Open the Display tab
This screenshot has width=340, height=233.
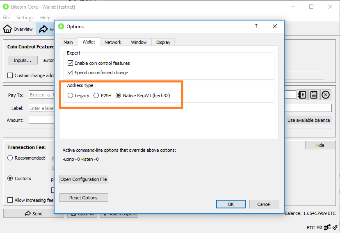(163, 42)
